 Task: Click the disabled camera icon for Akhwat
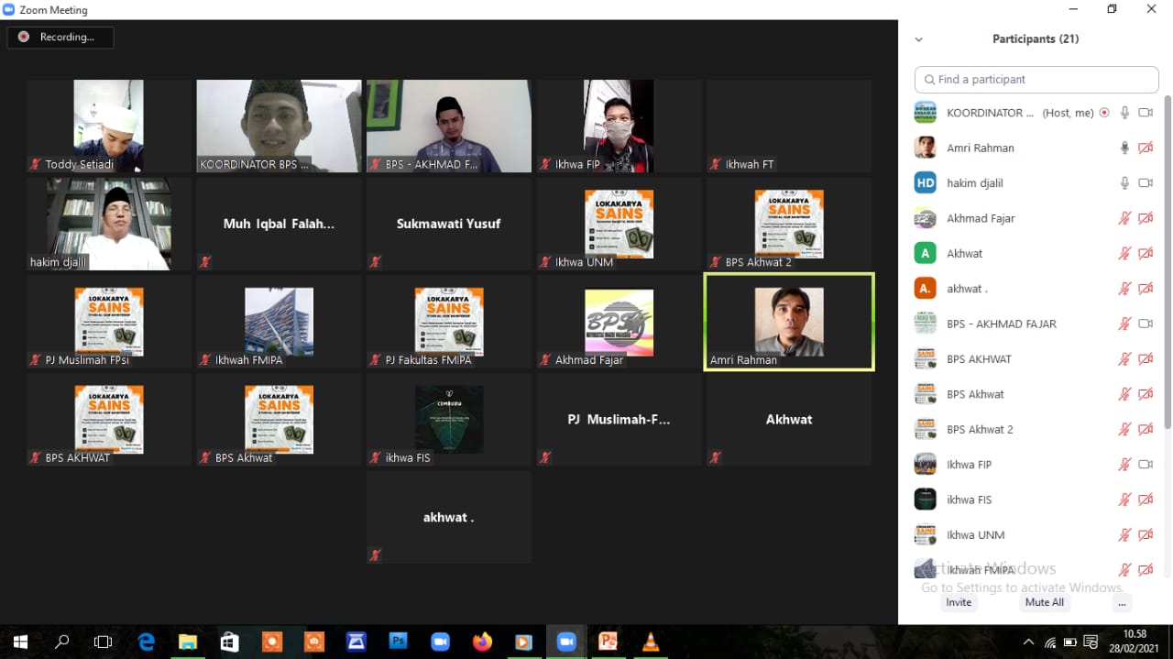(x=1145, y=254)
